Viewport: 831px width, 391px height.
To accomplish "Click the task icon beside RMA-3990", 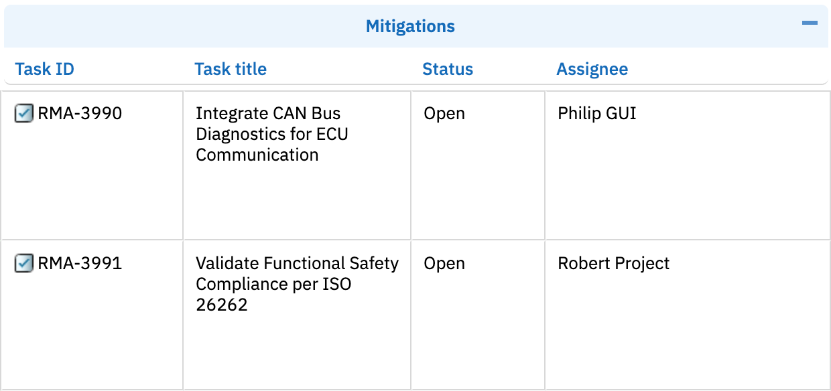I will click(24, 114).
